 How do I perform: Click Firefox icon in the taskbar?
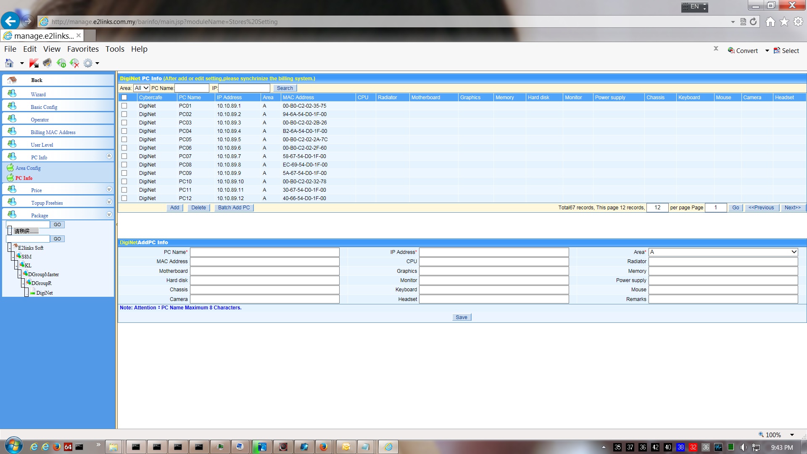point(323,447)
